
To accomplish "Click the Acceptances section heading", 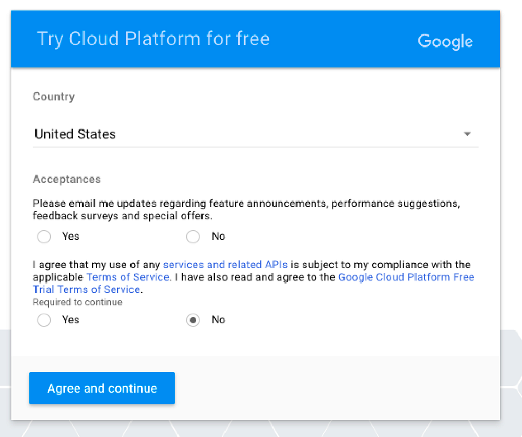I will tap(67, 179).
